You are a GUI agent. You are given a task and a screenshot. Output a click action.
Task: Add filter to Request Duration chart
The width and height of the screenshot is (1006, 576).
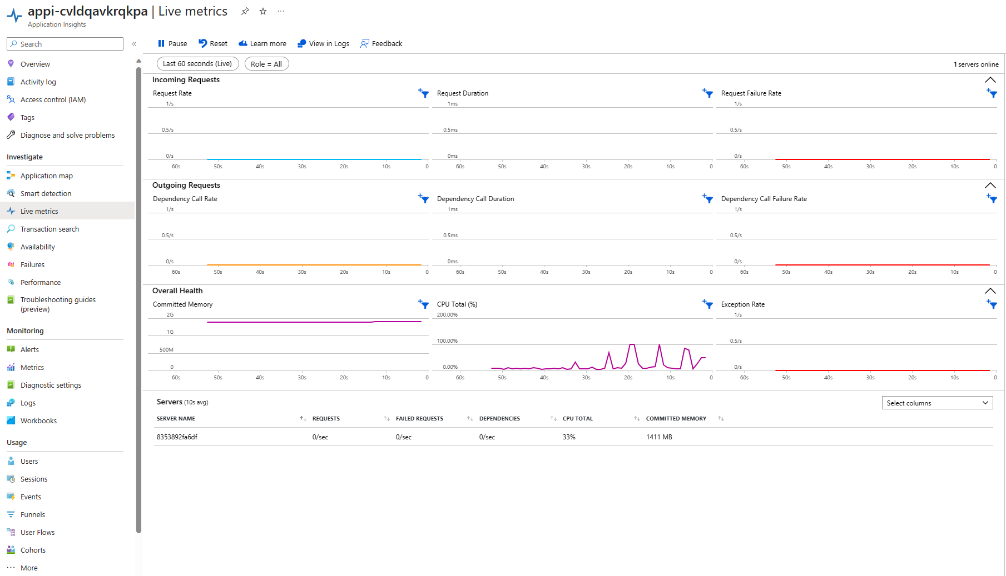point(707,93)
